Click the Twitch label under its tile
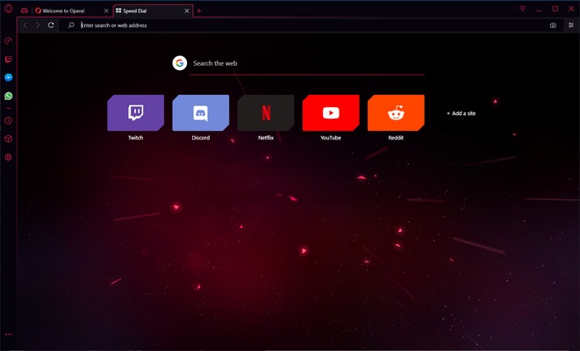This screenshot has width=580, height=351. coord(135,138)
